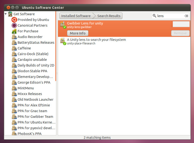
Task: Maximize the Ubuntu Software Center window
Action: 17,8
